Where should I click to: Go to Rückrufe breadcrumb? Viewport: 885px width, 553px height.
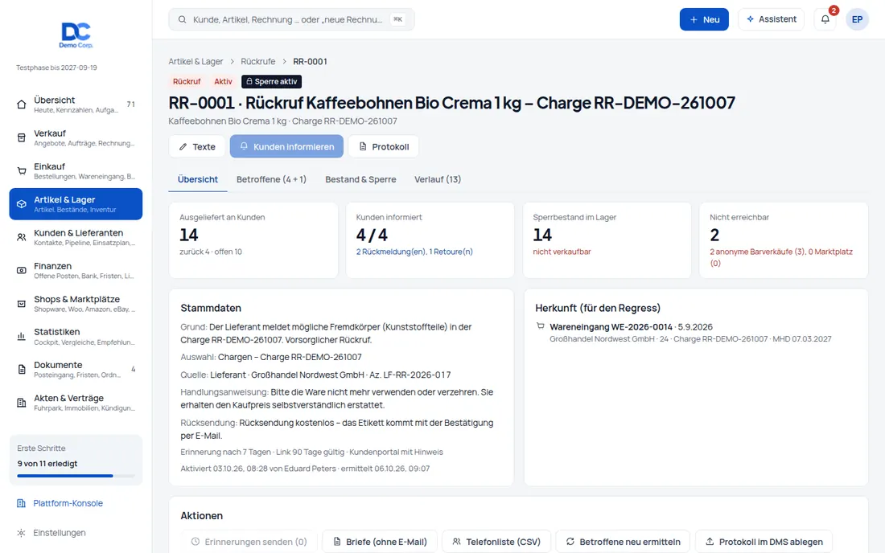tap(258, 61)
